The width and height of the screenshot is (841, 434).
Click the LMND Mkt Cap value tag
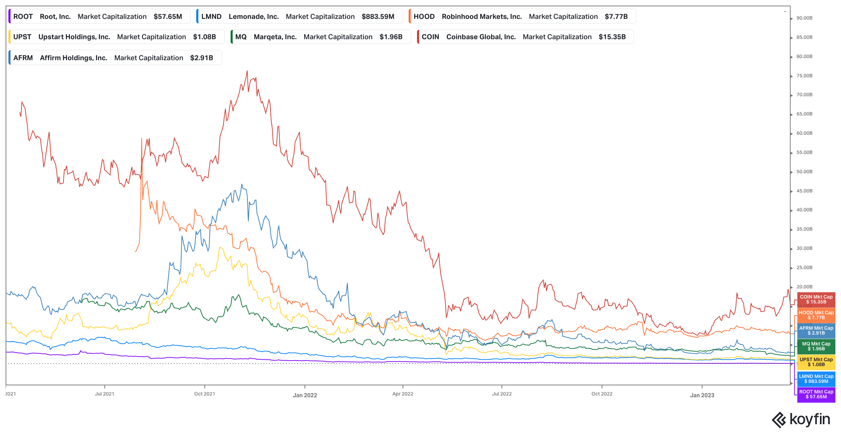pyautogui.click(x=816, y=379)
